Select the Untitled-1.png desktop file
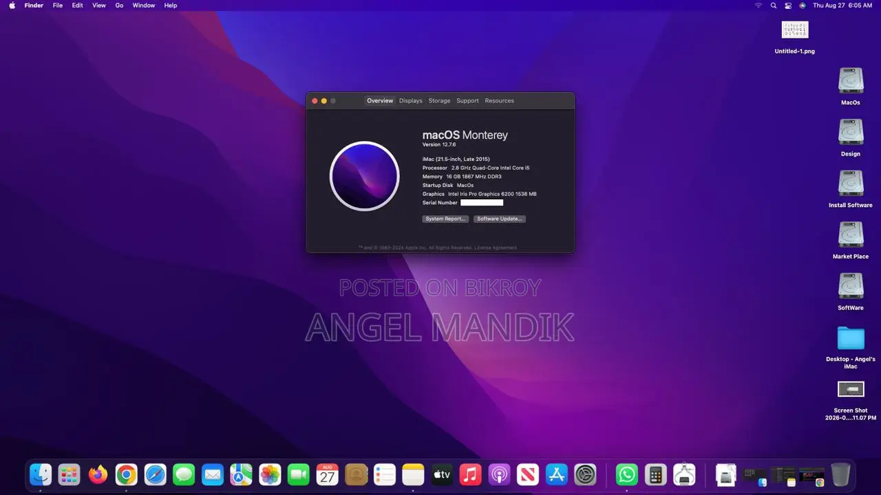 795,36
